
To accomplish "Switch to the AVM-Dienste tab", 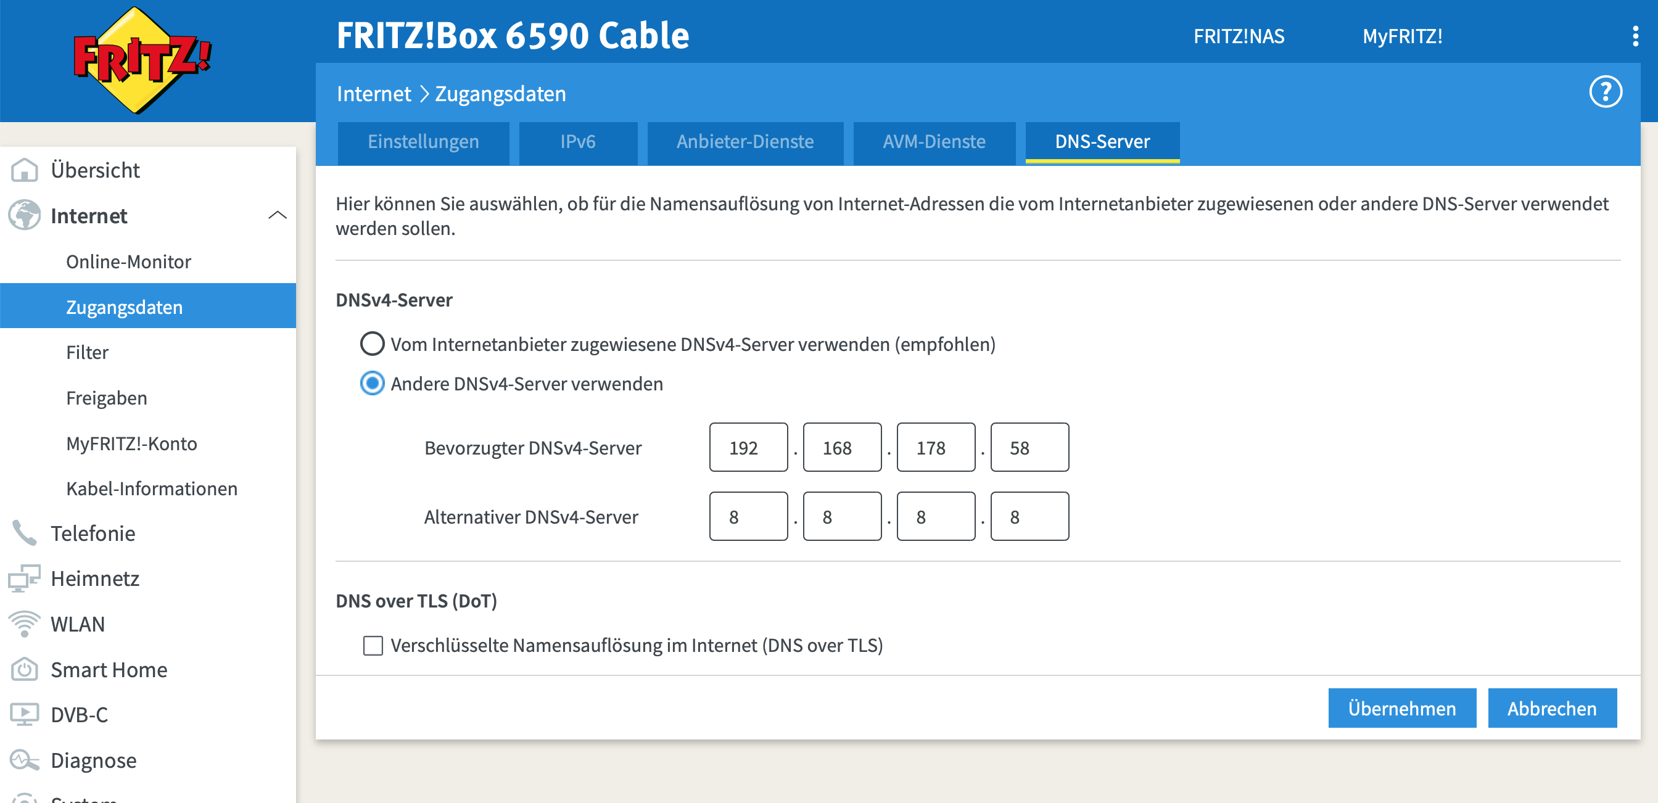I will [933, 142].
